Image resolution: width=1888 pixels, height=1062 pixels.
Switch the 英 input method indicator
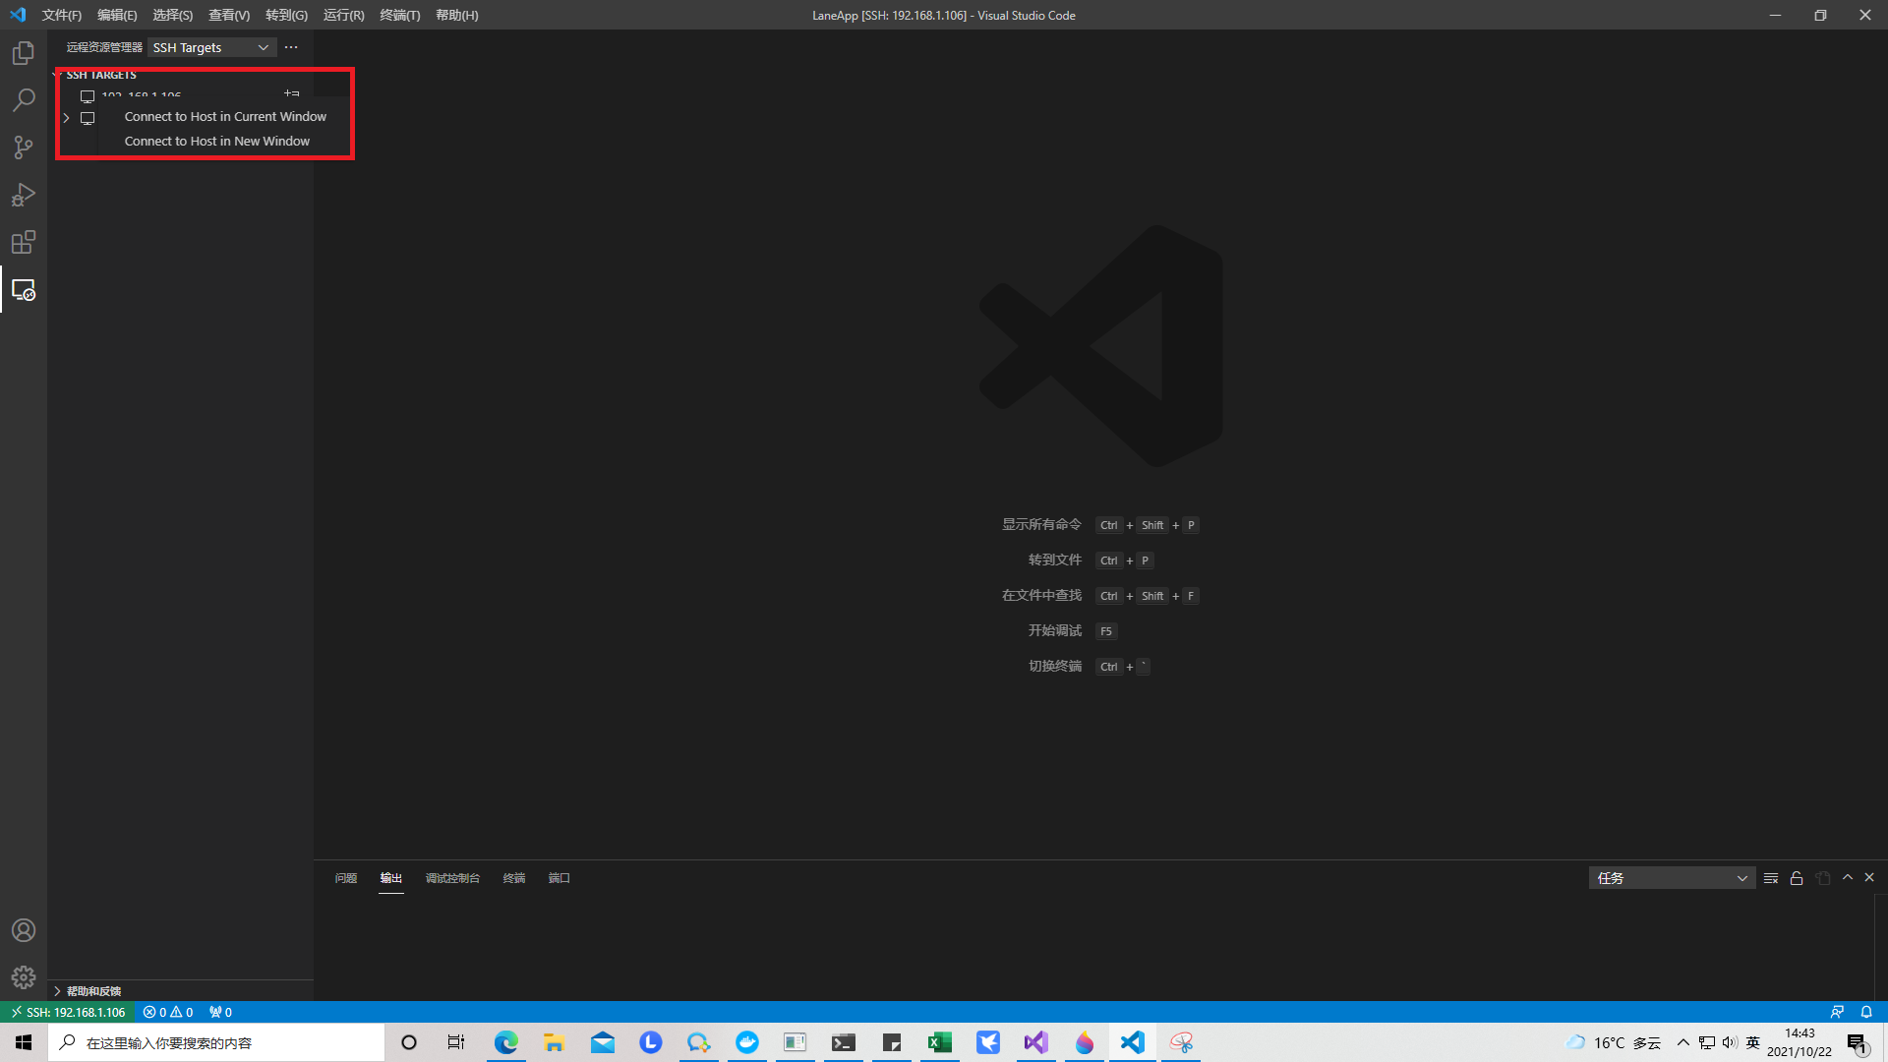tap(1753, 1042)
